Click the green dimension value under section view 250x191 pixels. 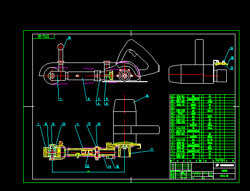[x=88, y=171]
